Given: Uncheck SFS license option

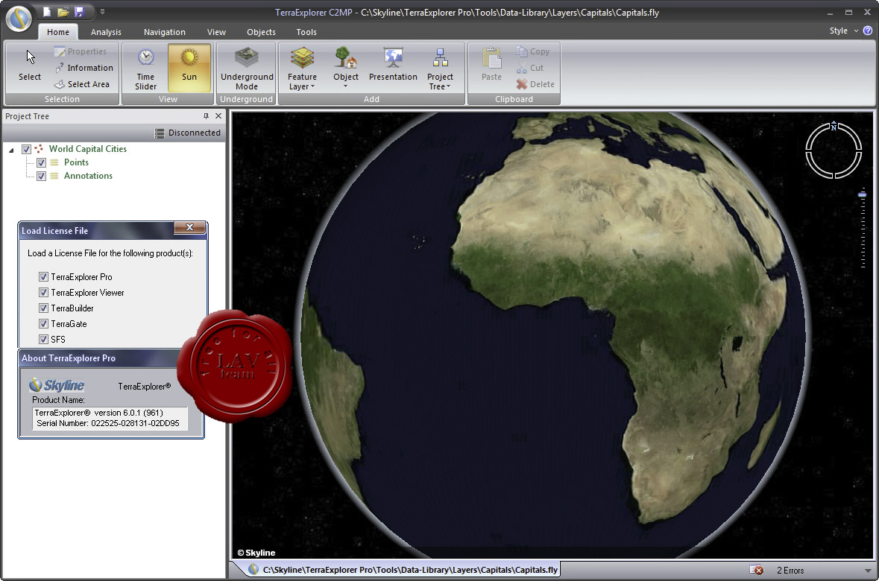Looking at the screenshot, I should coord(44,340).
